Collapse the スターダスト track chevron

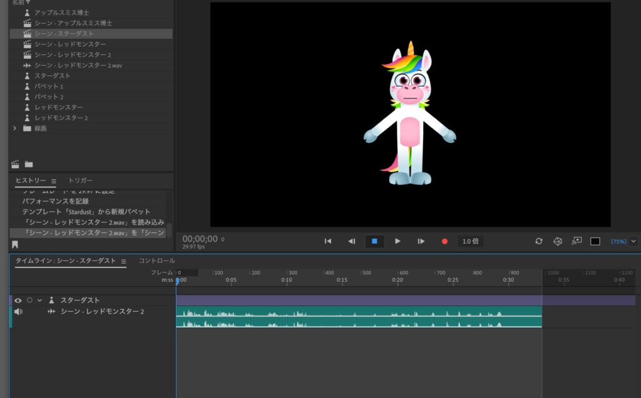pos(39,301)
